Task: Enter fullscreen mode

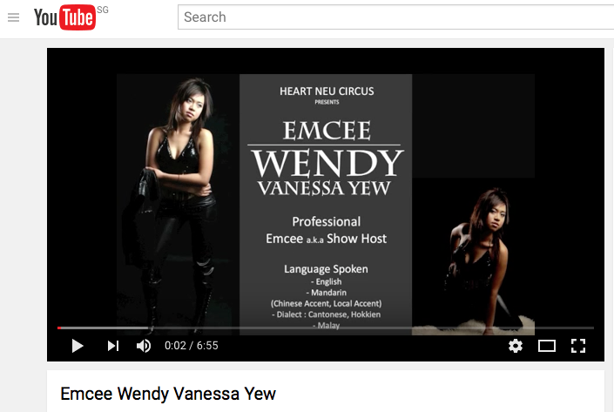Action: click(x=578, y=346)
